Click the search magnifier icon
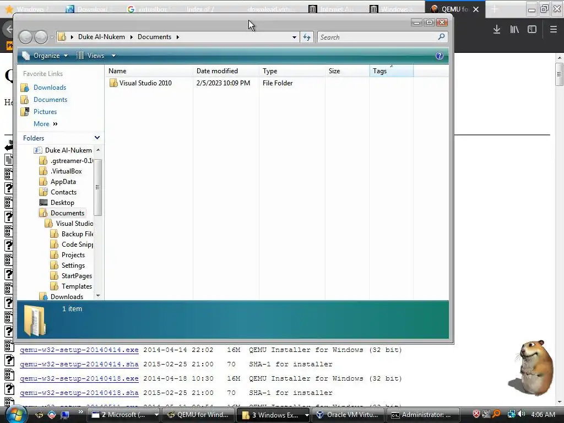 (x=441, y=37)
